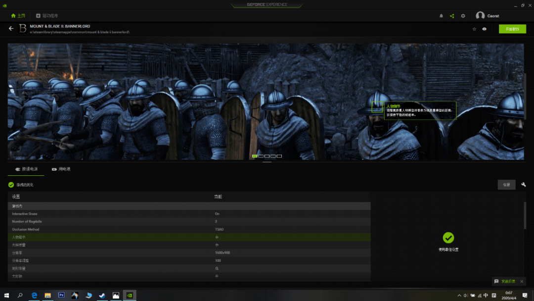Open the notifications bell icon
Screen dimensions: 534x301
click(441, 16)
